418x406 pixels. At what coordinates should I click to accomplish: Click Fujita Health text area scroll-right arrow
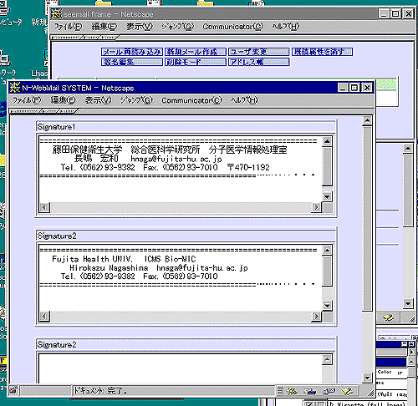click(316, 317)
